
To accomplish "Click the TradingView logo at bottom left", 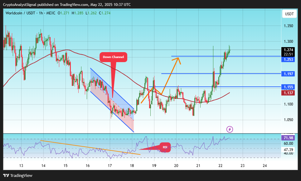I will [x=18, y=175].
